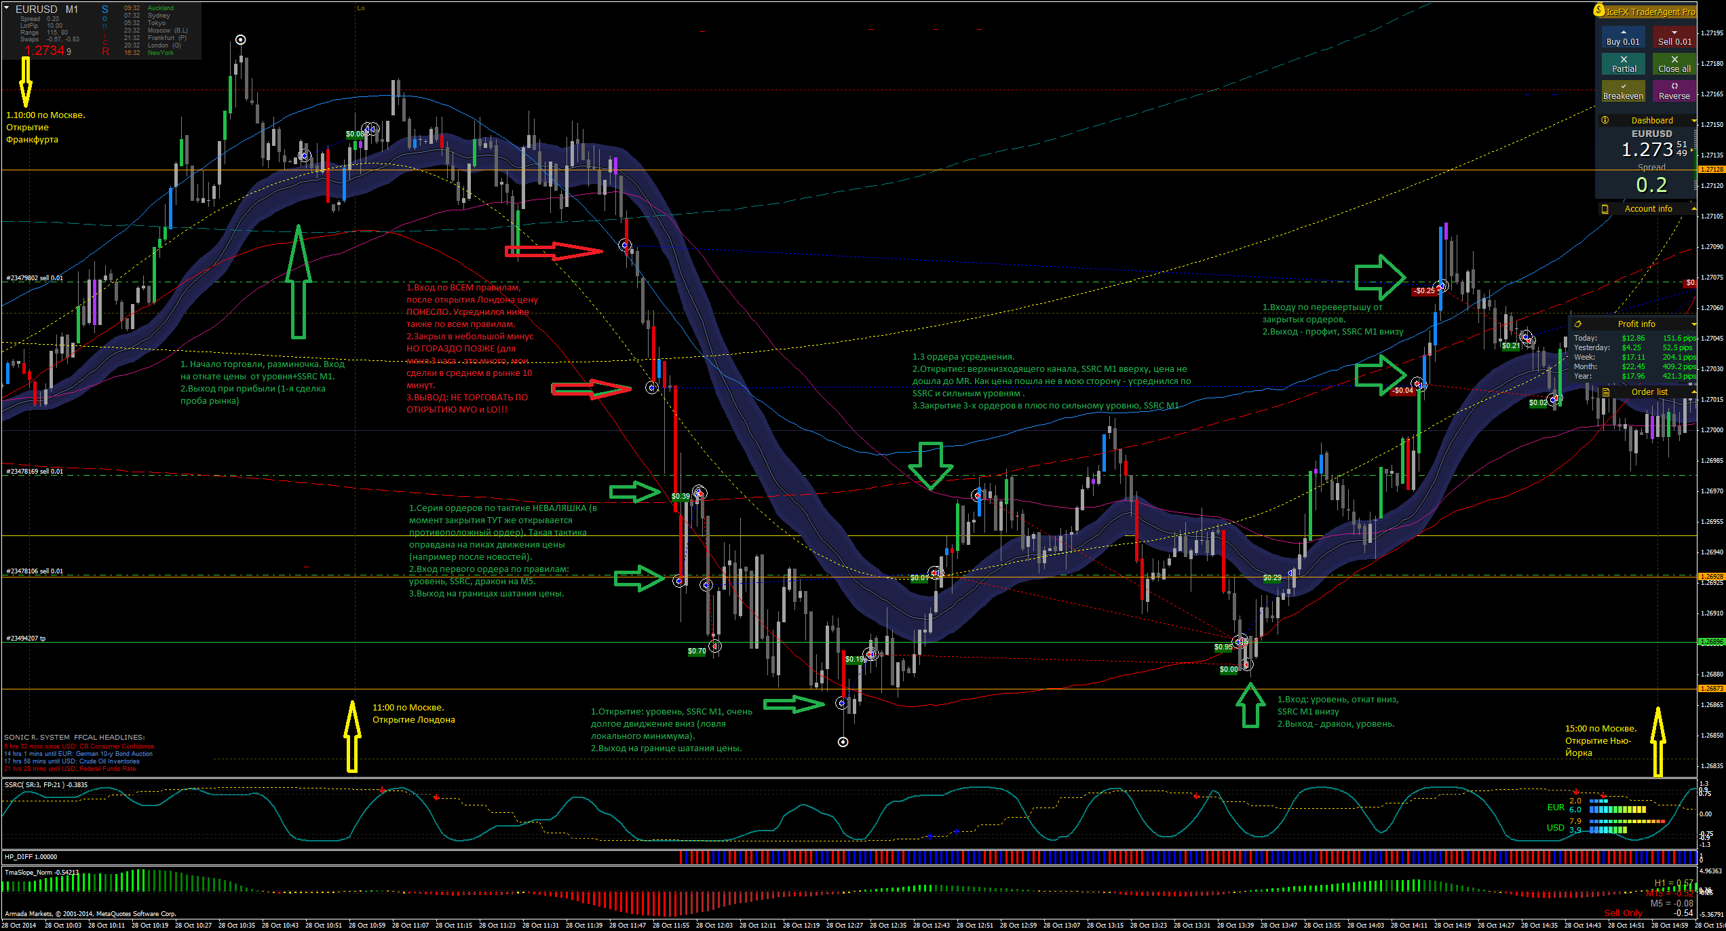
Task: Click the Sell 0.01 button
Action: click(x=1674, y=37)
